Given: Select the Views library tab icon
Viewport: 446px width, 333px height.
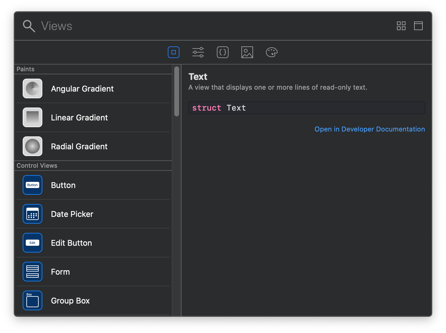Looking at the screenshot, I should (x=173, y=52).
